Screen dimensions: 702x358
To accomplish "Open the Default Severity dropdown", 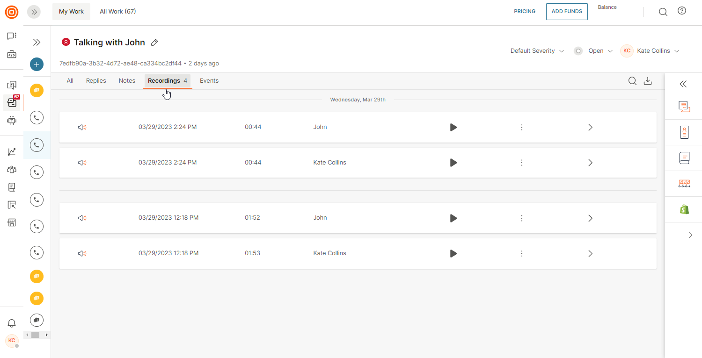I will click(x=537, y=51).
